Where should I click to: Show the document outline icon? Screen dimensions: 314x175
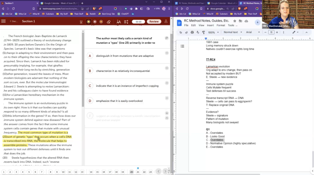coord(183,46)
